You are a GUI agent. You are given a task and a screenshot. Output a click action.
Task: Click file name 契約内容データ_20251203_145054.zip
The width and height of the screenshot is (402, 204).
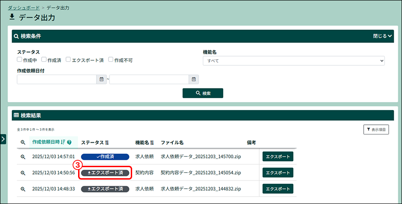tap(201, 173)
